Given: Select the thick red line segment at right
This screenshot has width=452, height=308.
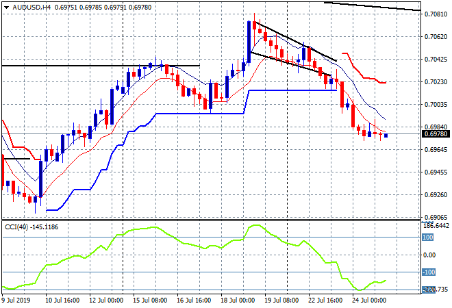Looking at the screenshot, I should click(363, 77).
